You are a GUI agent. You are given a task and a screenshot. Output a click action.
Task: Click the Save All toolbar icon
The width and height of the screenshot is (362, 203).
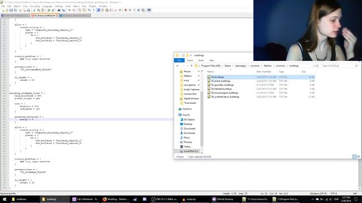[x=15, y=10]
